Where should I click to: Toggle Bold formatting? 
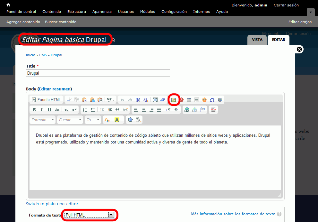click(34, 110)
